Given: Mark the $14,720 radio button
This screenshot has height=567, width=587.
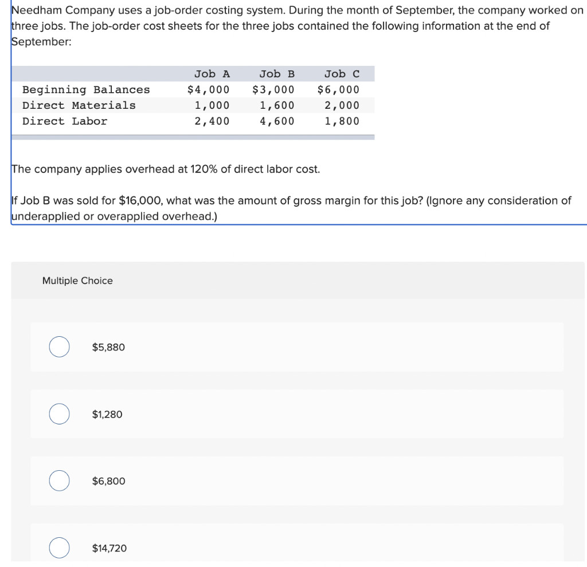Looking at the screenshot, I should (59, 548).
